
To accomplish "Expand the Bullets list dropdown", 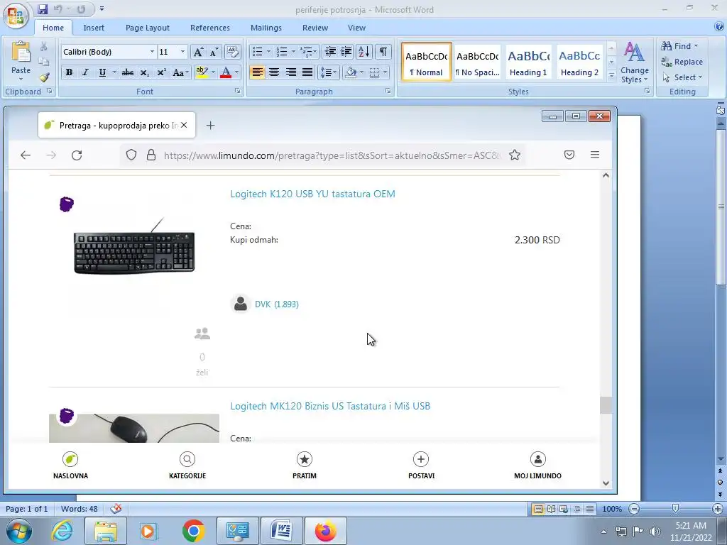I will point(268,52).
